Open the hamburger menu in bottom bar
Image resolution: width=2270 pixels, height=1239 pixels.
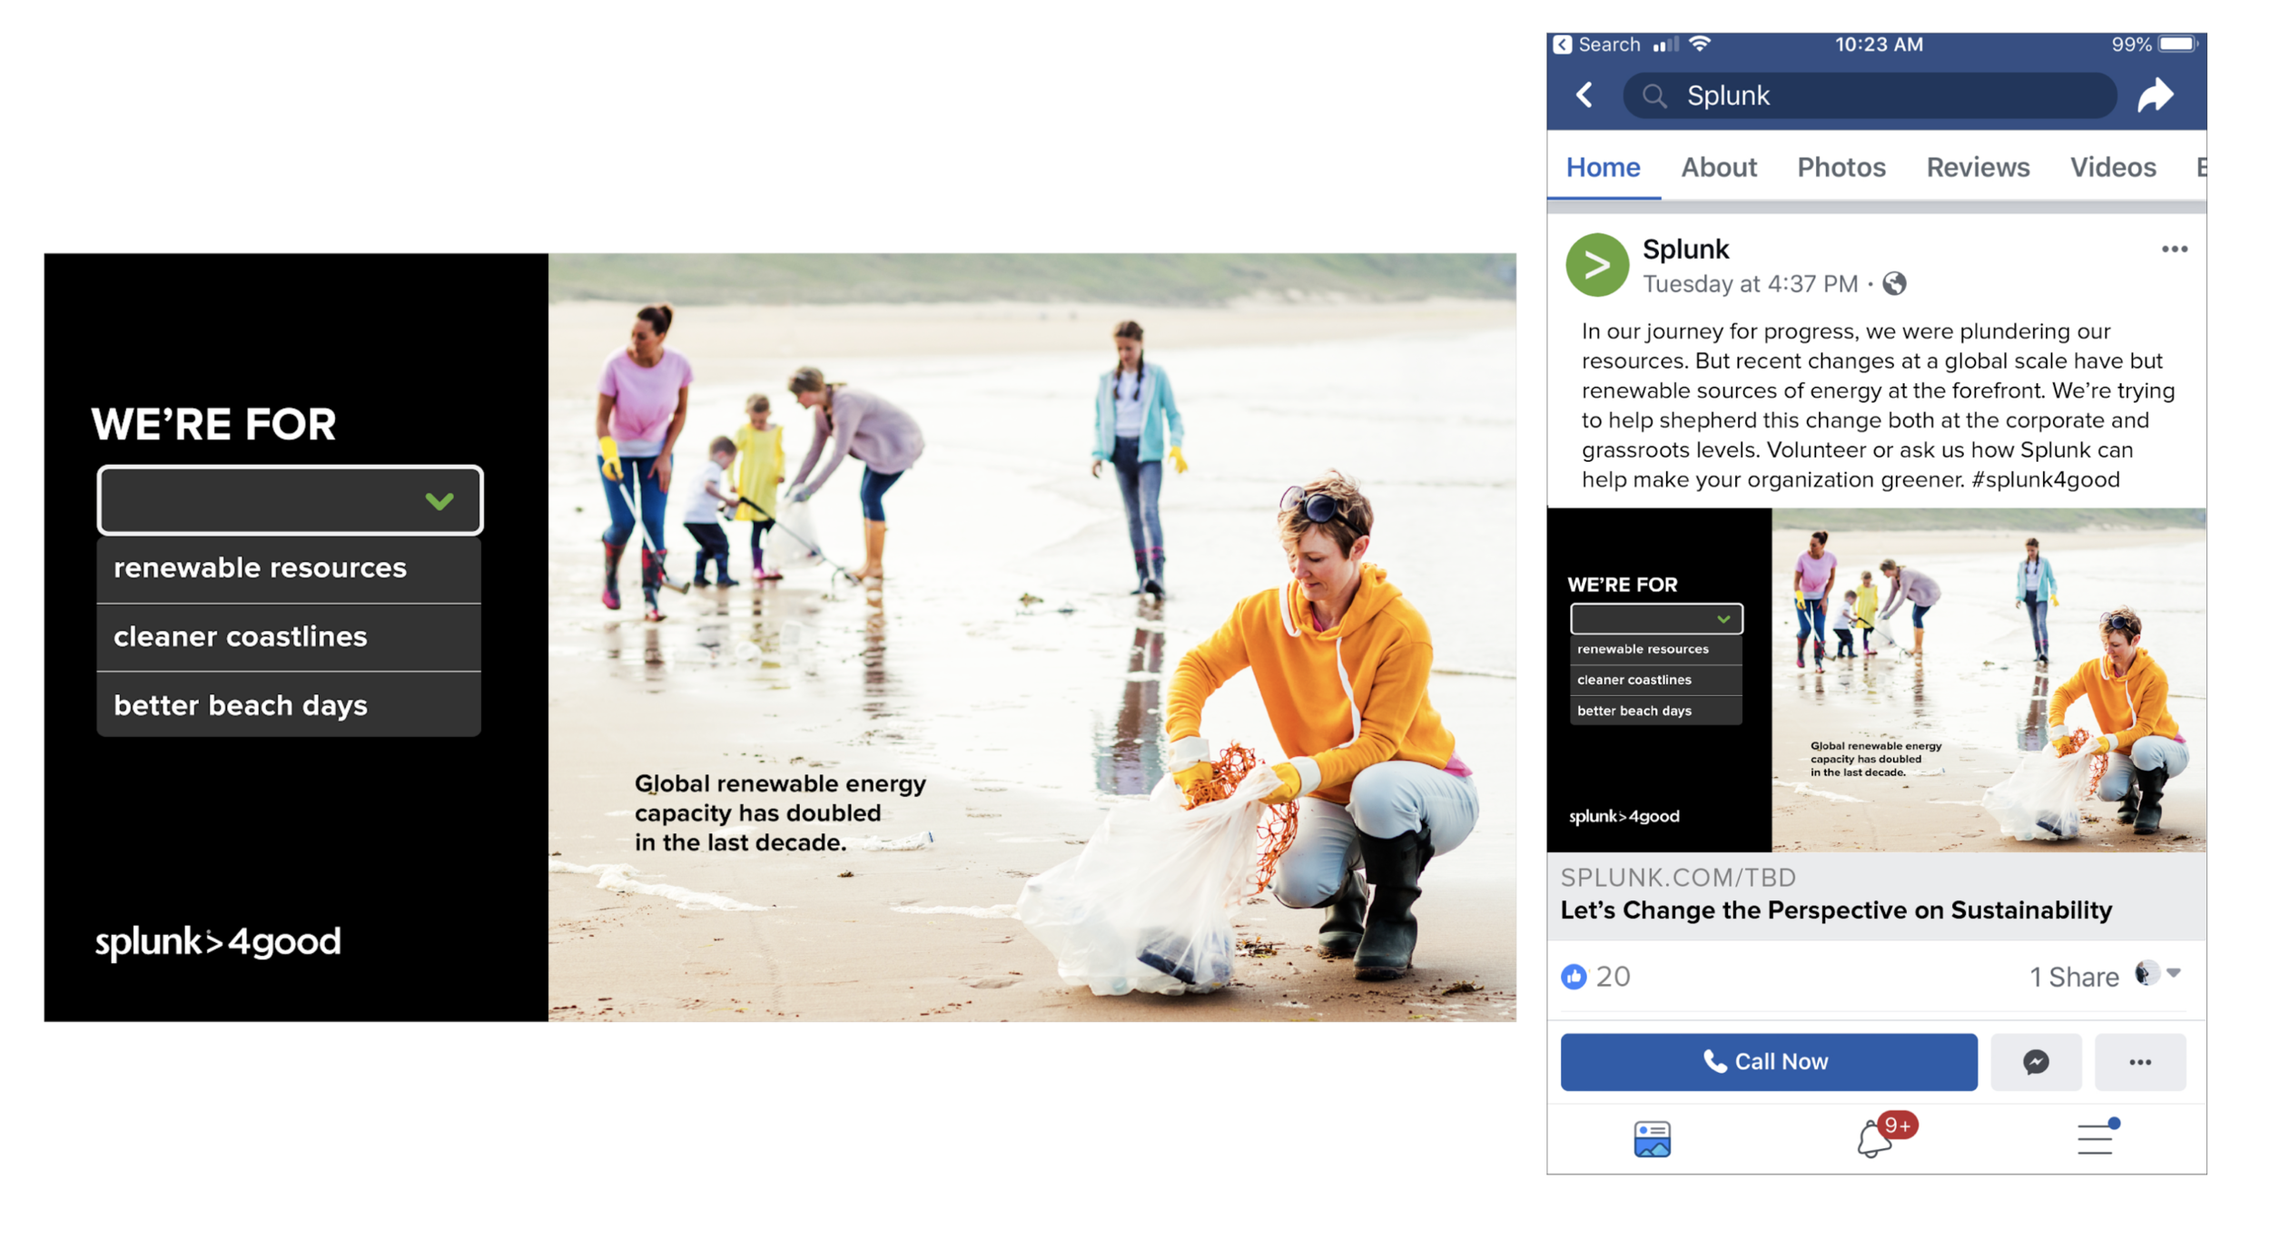click(x=2096, y=1138)
